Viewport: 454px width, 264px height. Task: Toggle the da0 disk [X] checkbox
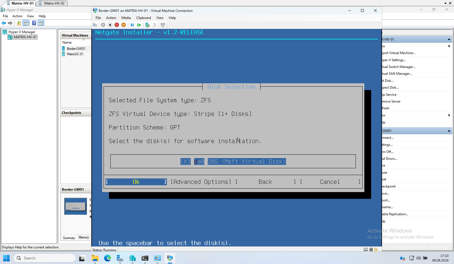click(x=186, y=161)
